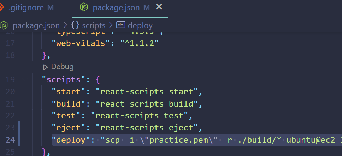Screen dimensions: 342x156
Task: Click the "react-scripts test" value
Action: (x=140, y=116)
